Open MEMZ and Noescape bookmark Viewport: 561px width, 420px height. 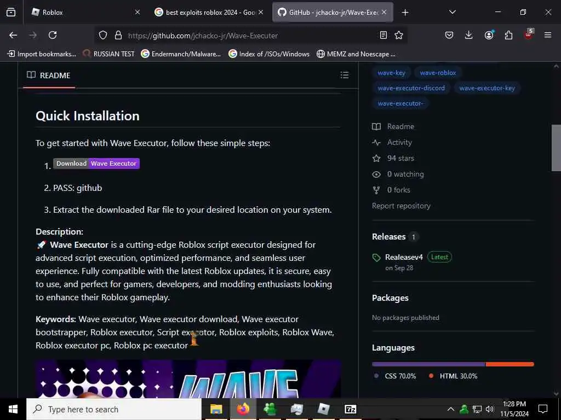click(356, 54)
